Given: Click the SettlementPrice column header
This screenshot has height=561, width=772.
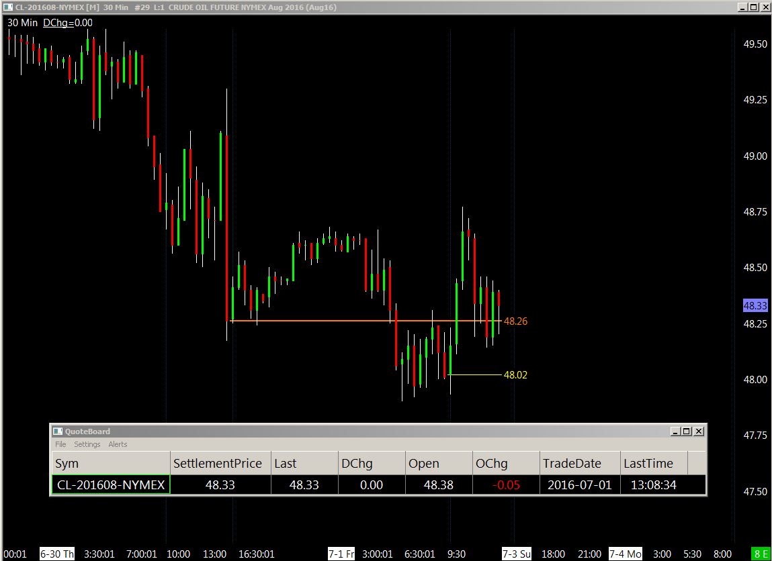Looking at the screenshot, I should [x=220, y=463].
